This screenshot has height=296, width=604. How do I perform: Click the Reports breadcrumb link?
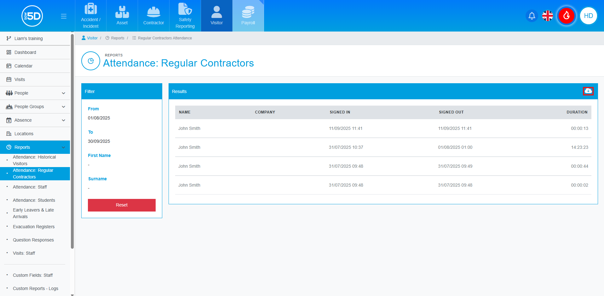click(115, 38)
